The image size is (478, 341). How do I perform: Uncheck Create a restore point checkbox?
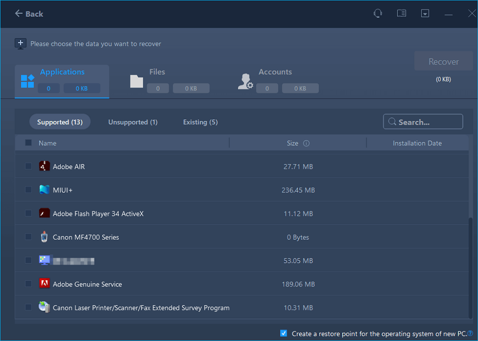284,333
